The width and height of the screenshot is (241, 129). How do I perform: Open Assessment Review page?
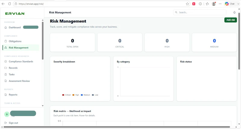19,81
